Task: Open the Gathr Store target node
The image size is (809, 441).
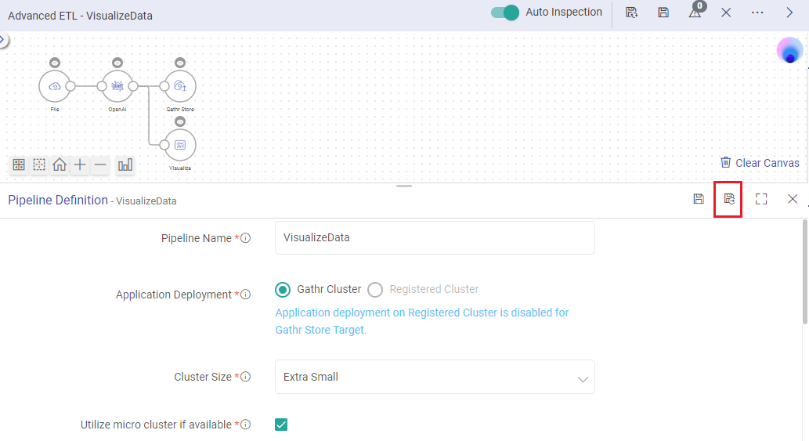Action: pyautogui.click(x=180, y=86)
